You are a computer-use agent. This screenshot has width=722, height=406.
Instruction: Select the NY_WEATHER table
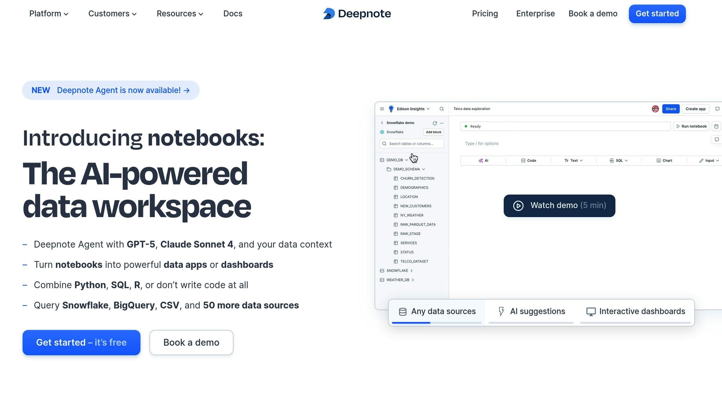coord(412,215)
